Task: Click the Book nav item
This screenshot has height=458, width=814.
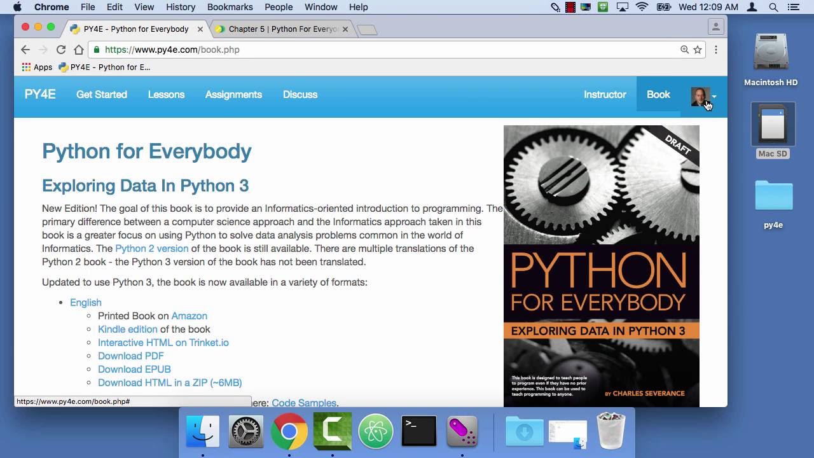Action: click(x=658, y=94)
